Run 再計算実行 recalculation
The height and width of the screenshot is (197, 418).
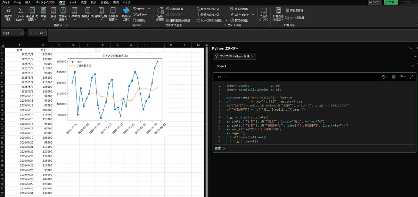pos(294,10)
